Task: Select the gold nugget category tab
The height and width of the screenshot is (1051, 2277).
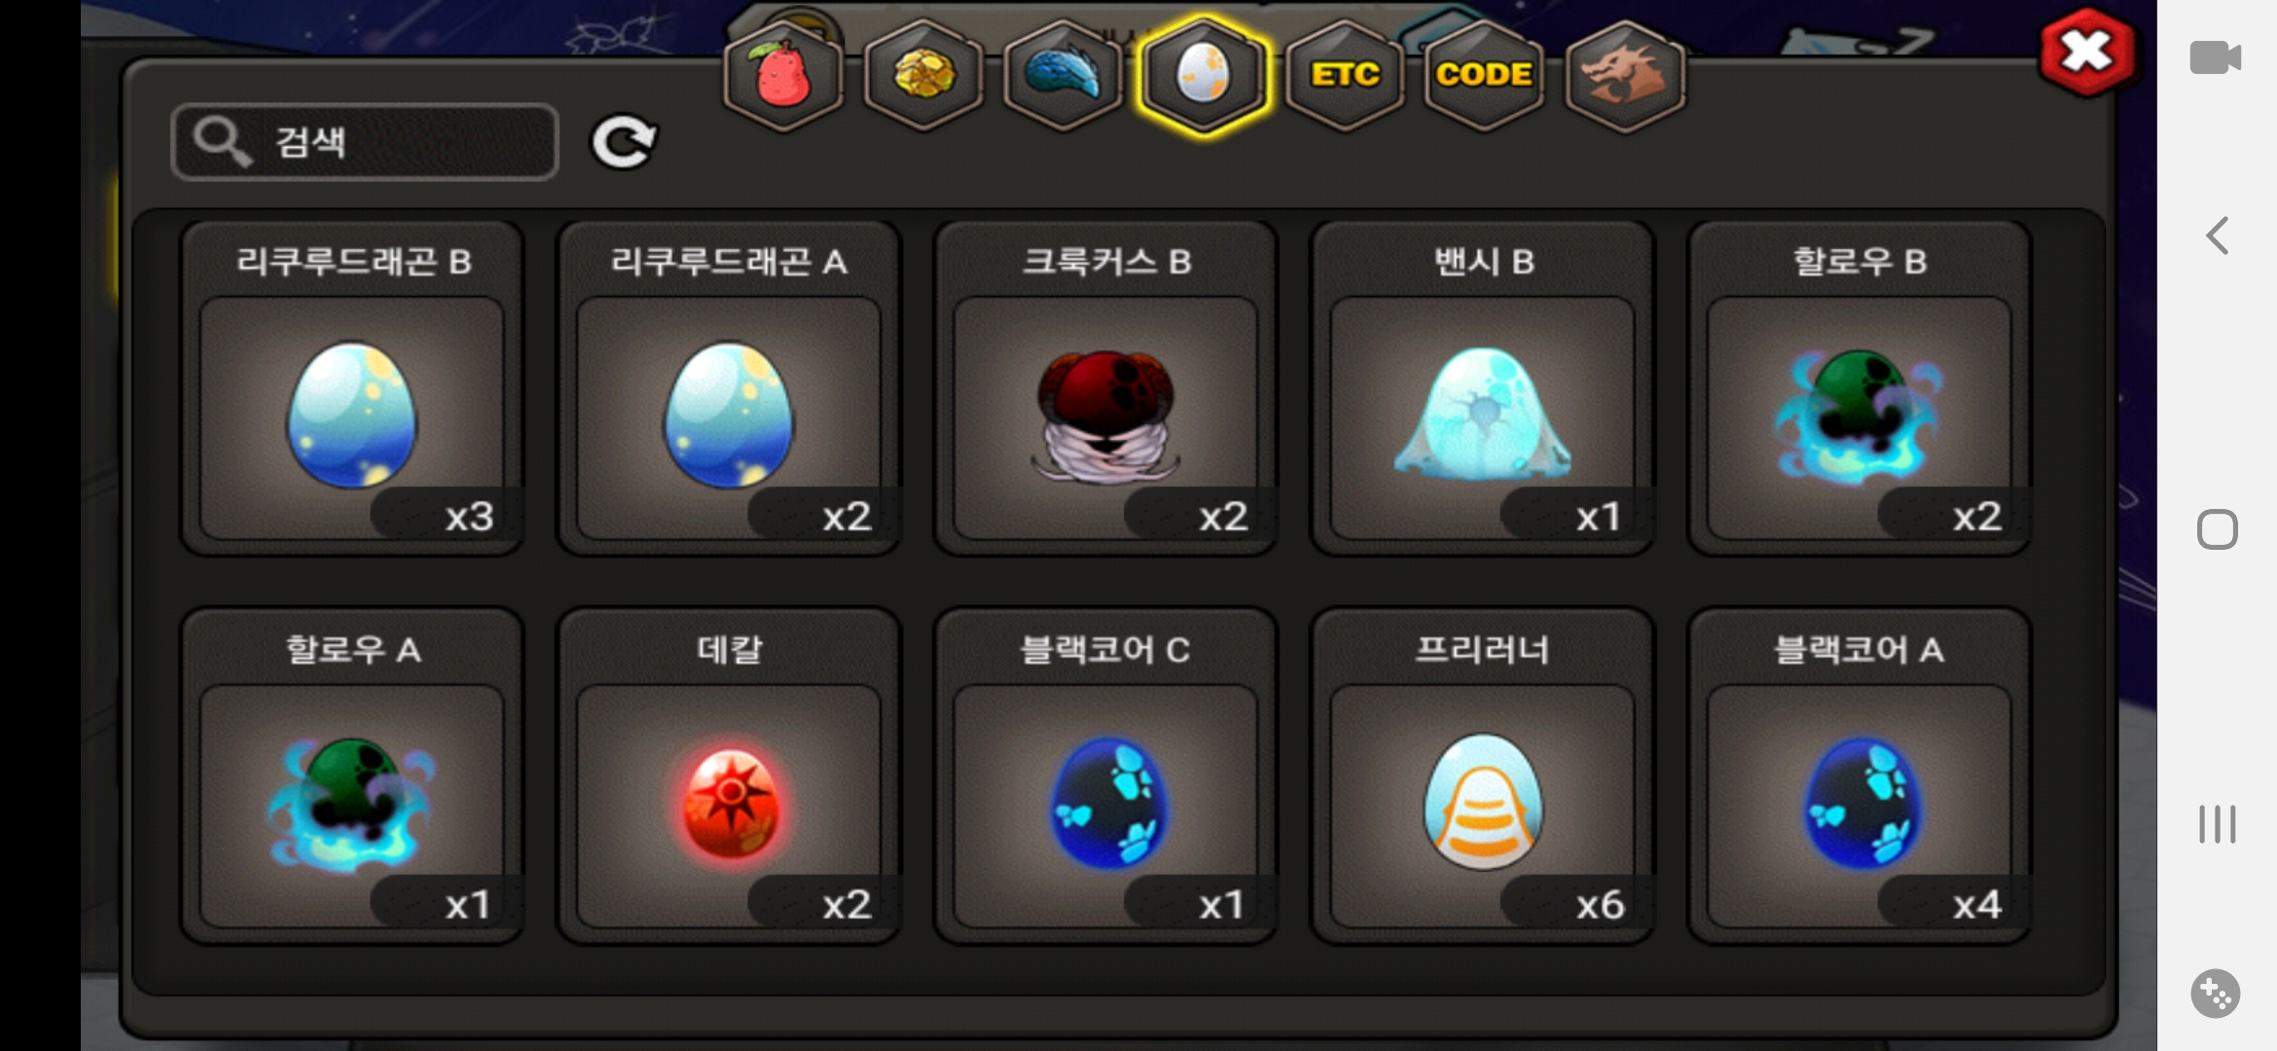Action: (x=923, y=75)
